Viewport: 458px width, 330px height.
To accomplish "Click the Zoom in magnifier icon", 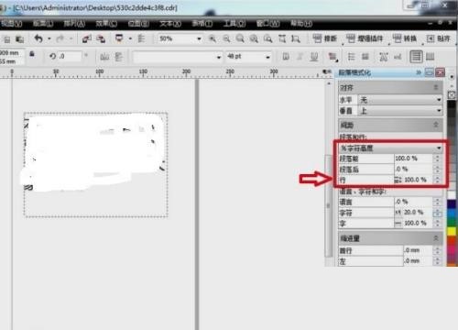I will click(x=213, y=38).
